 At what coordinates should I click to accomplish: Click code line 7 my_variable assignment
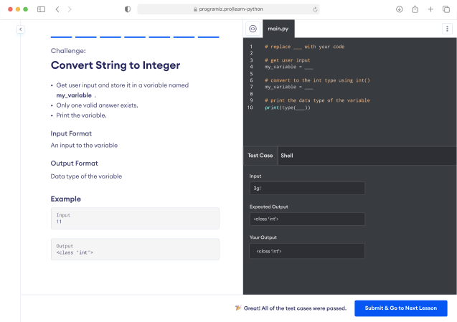289,87
